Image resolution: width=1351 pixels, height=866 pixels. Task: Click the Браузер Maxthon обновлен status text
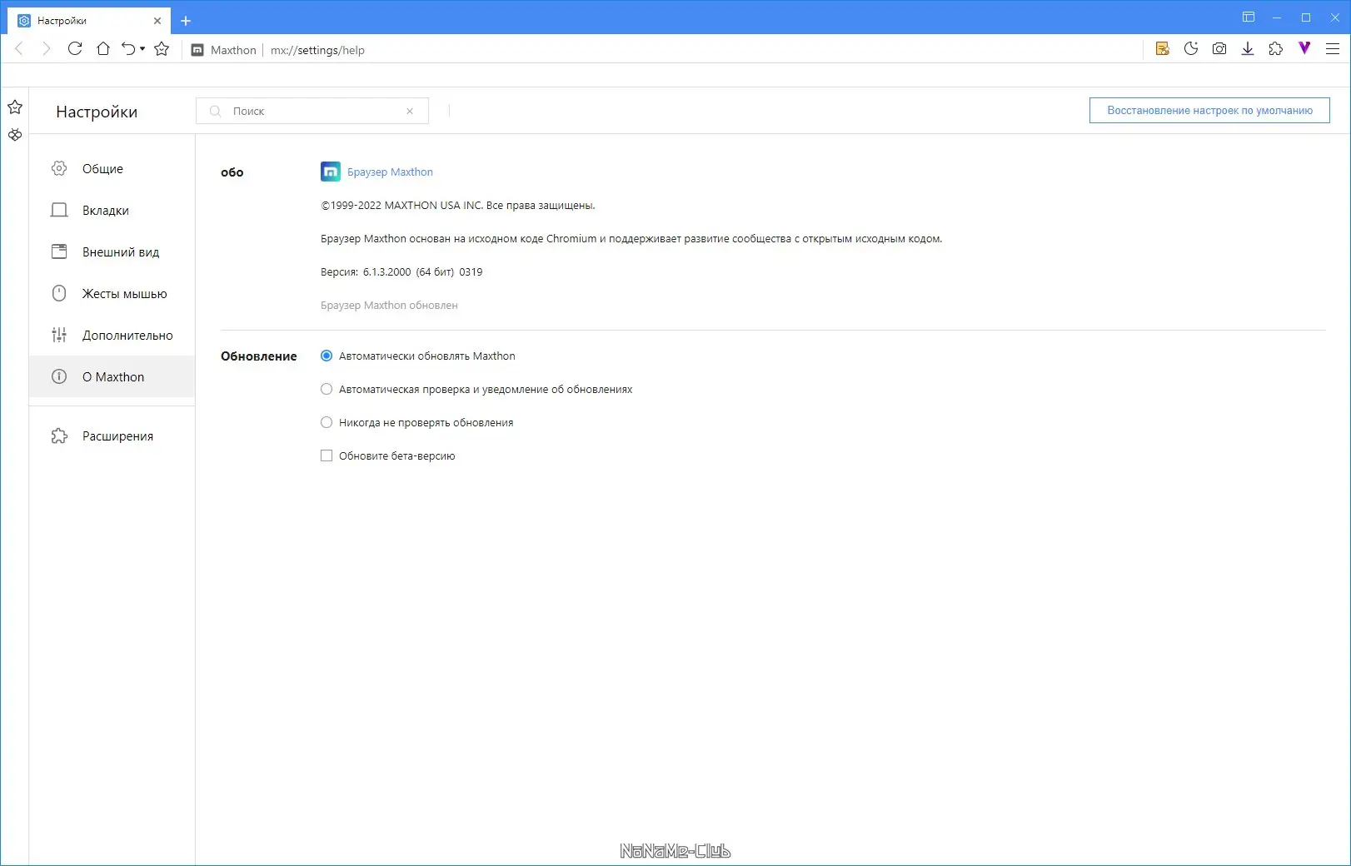click(x=389, y=306)
